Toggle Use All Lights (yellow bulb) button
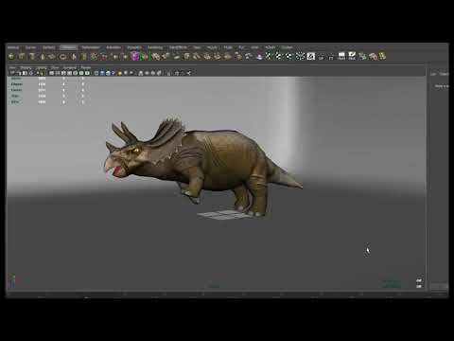454x341 pixels. 119,73
